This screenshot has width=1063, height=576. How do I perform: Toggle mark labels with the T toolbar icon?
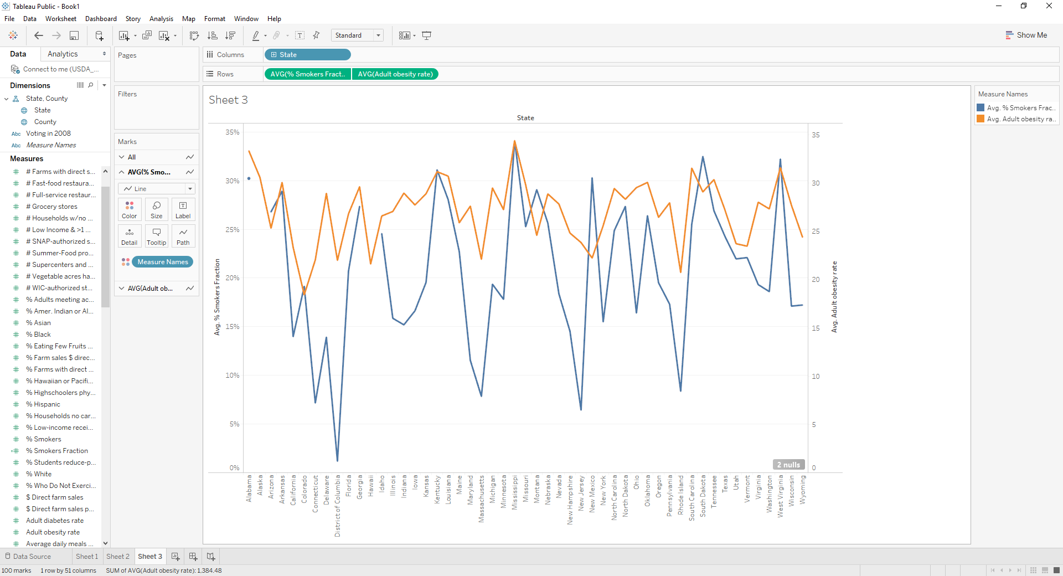tap(300, 35)
